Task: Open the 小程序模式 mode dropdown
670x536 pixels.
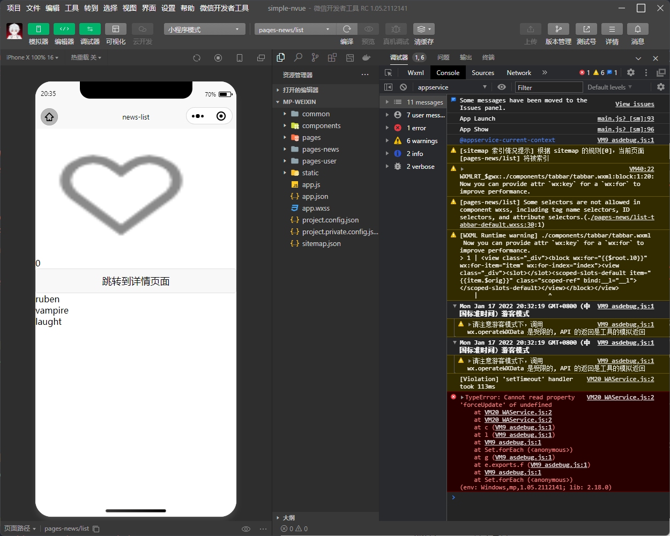Action: 204,29
